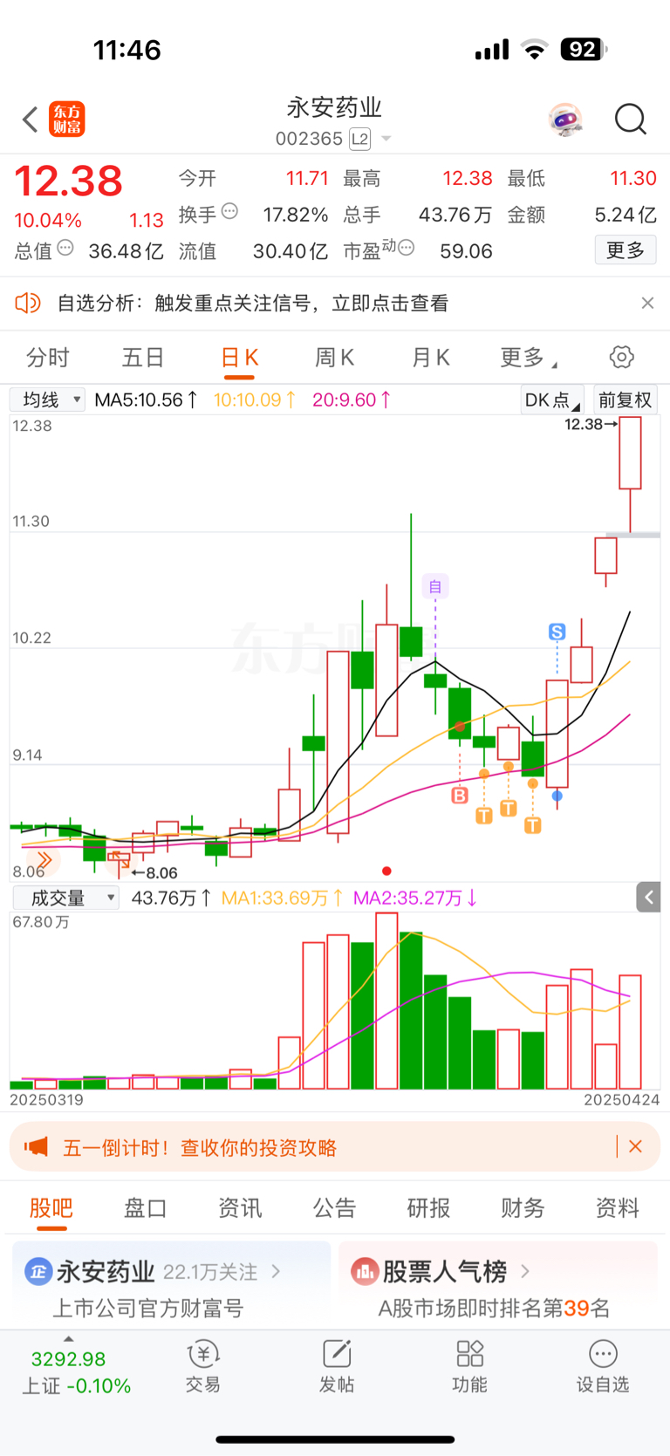Expand the stock code dropdown arrow

tap(386, 140)
